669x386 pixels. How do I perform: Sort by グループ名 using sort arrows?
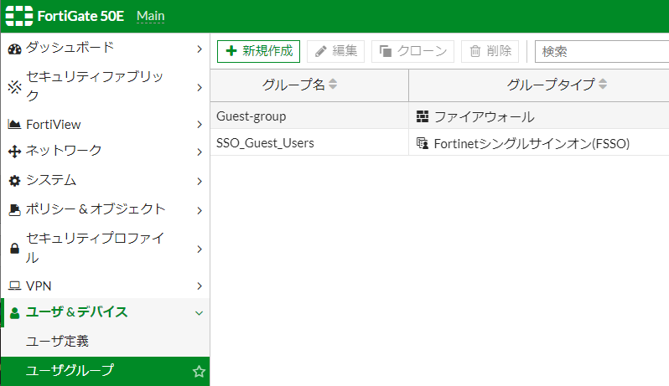[x=333, y=84]
